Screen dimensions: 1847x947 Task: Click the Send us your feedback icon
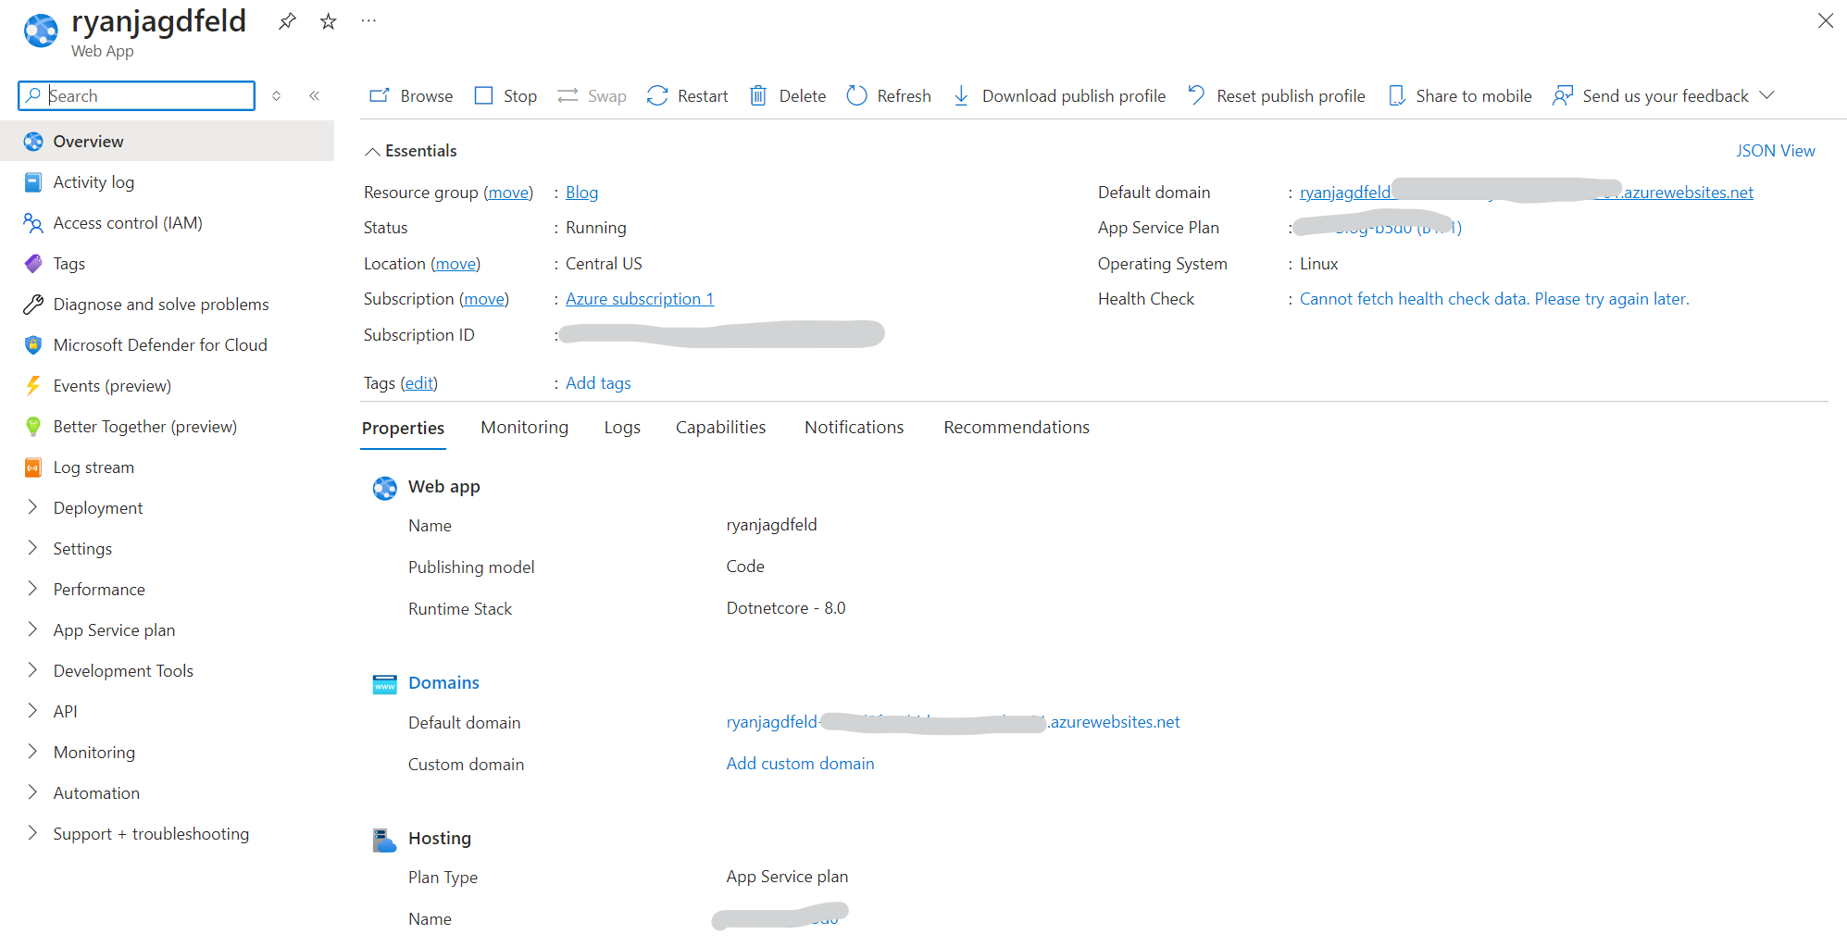click(x=1563, y=95)
